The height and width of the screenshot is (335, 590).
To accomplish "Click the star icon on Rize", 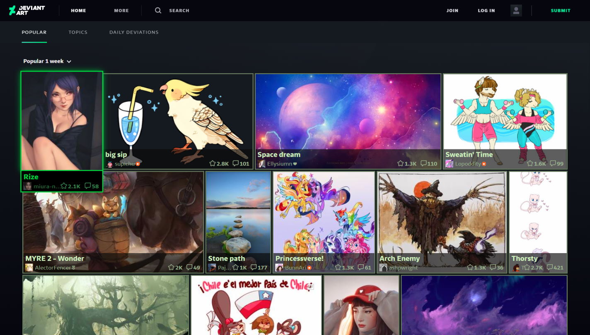I will pos(64,186).
